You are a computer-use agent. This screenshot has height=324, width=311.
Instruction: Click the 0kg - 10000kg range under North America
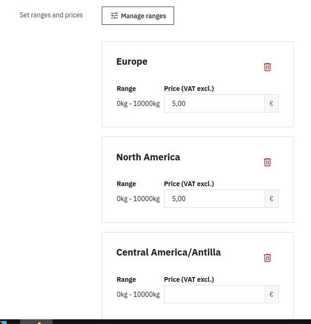(x=138, y=199)
